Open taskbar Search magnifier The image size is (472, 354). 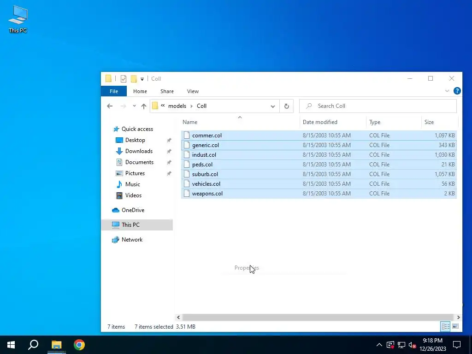click(x=33, y=345)
